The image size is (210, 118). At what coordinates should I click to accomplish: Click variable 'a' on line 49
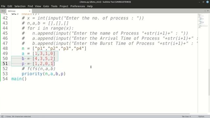tap(23, 53)
